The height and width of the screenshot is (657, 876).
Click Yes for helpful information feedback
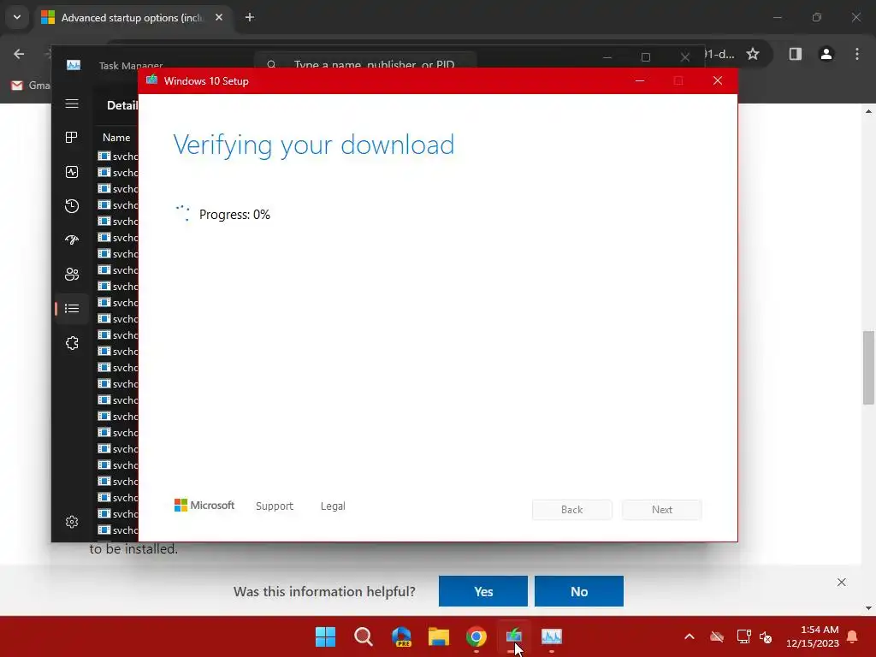click(483, 591)
